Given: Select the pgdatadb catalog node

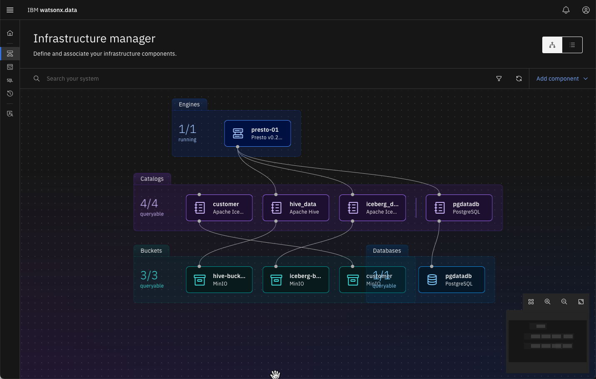Looking at the screenshot, I should (x=459, y=208).
